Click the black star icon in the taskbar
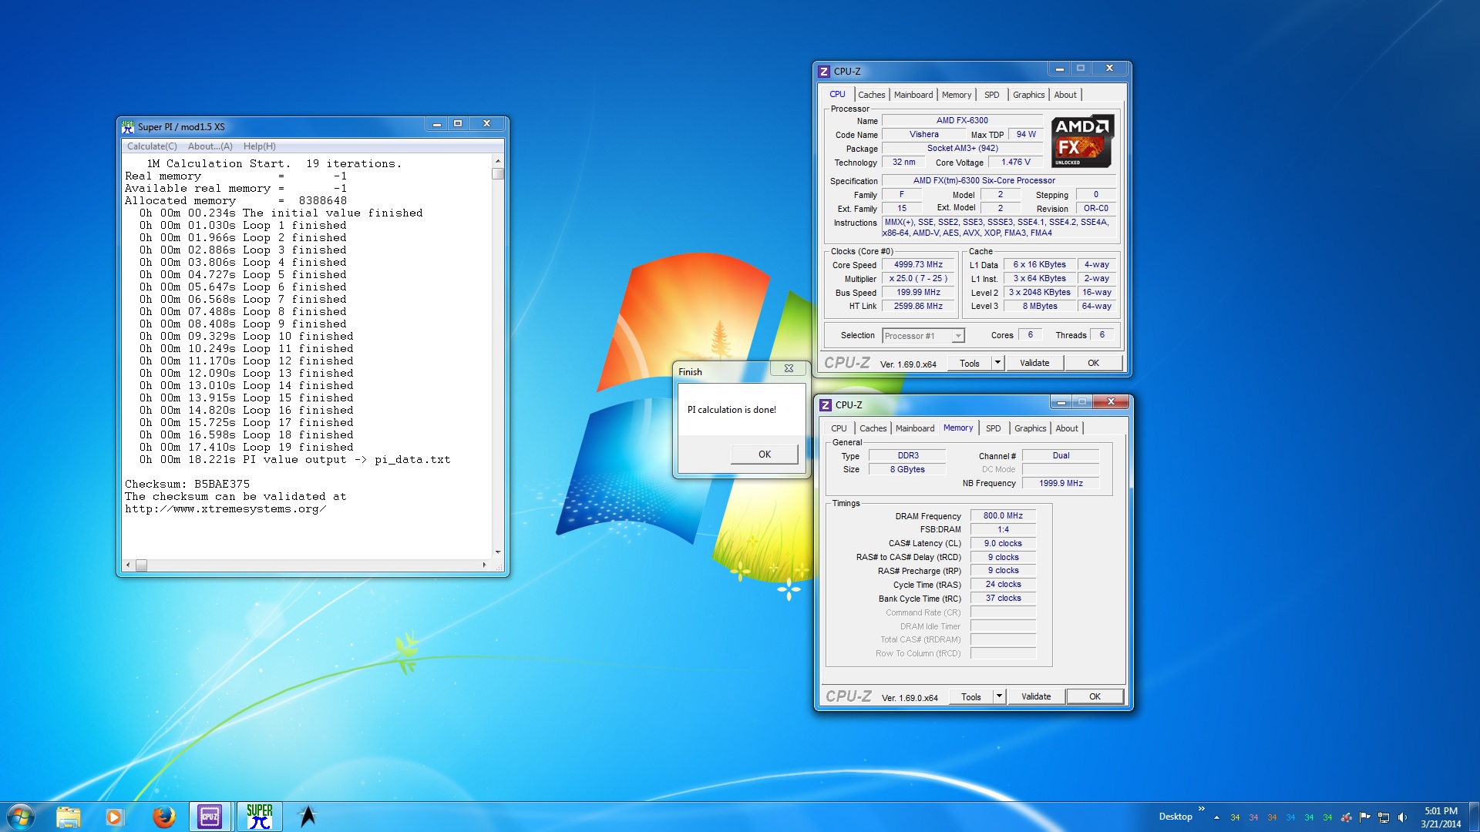Image resolution: width=1480 pixels, height=832 pixels. coord(308,817)
